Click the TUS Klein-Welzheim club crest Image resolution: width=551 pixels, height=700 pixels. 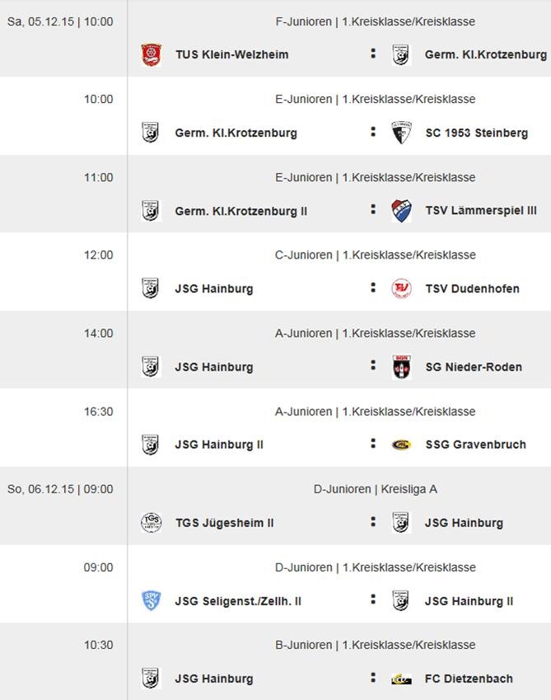(151, 55)
